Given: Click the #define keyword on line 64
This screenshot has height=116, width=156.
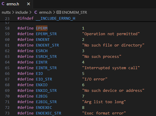Looking at the screenshot, I should tap(25, 62).
